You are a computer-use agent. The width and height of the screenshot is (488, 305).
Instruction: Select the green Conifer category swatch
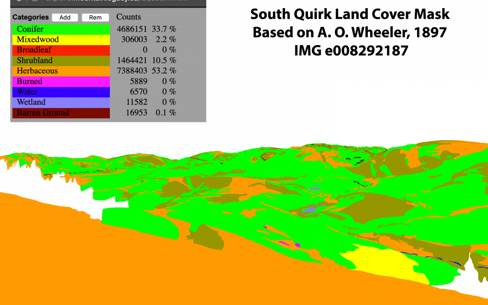61,29
